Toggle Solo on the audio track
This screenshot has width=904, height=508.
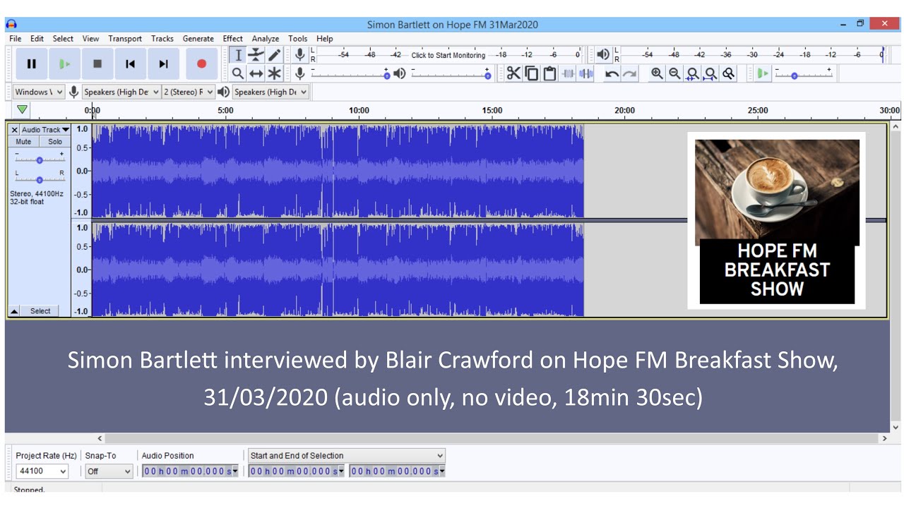click(55, 142)
